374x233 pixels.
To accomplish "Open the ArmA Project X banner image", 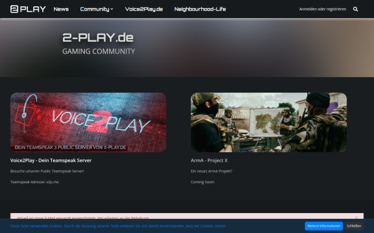I will (269, 122).
